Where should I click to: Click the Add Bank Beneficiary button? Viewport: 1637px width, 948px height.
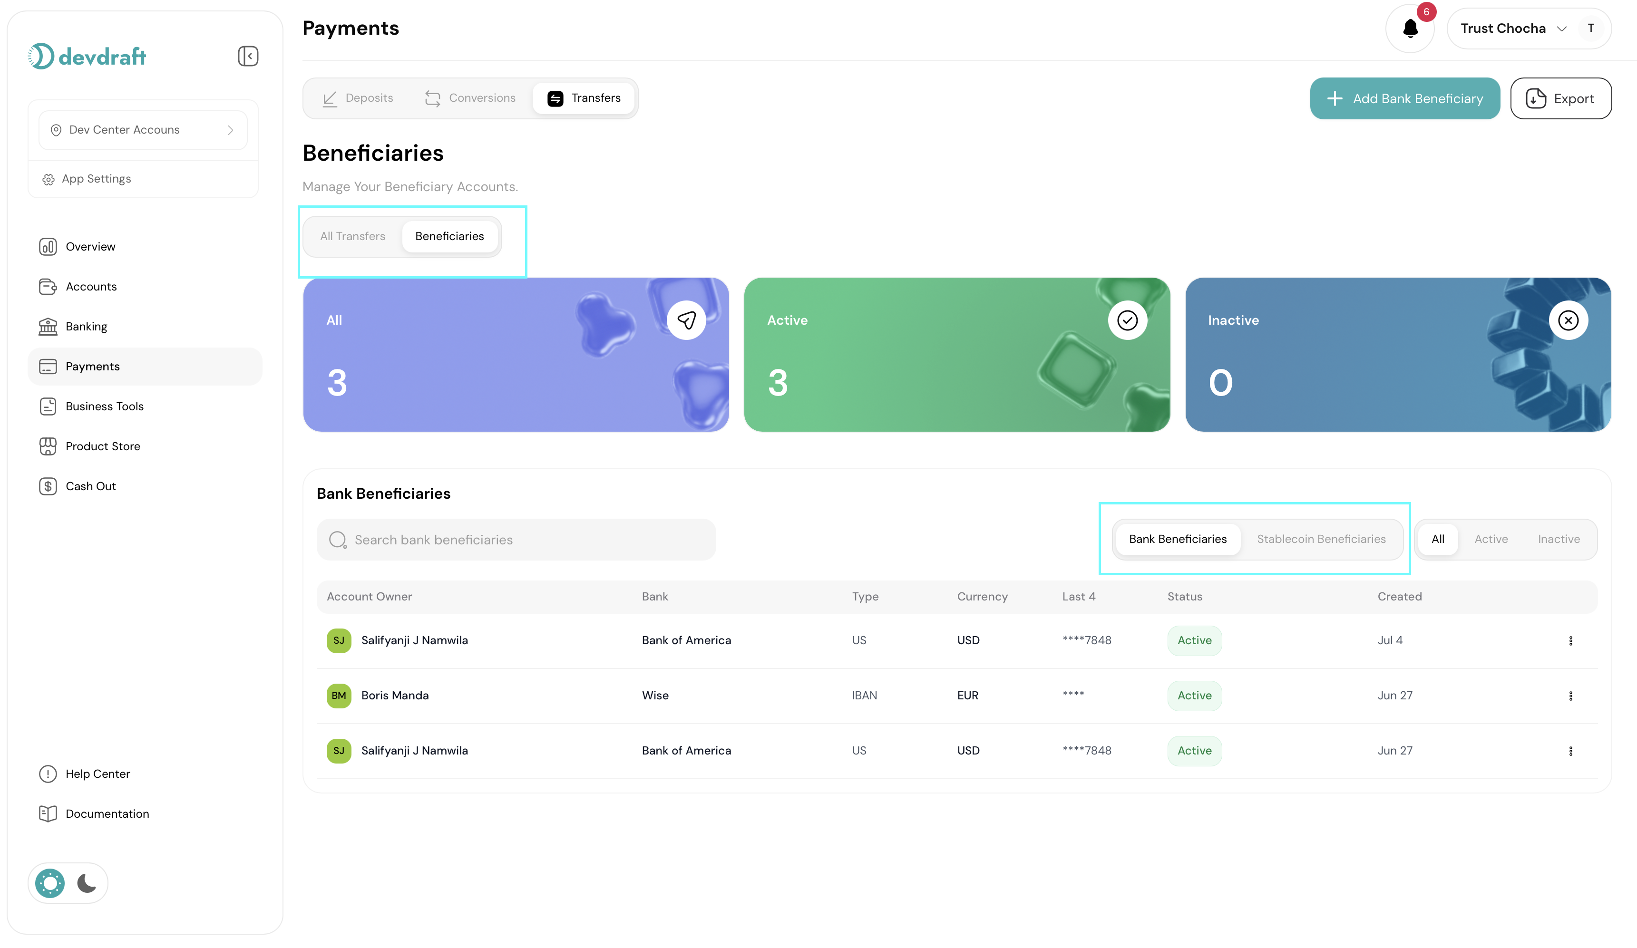tap(1404, 98)
